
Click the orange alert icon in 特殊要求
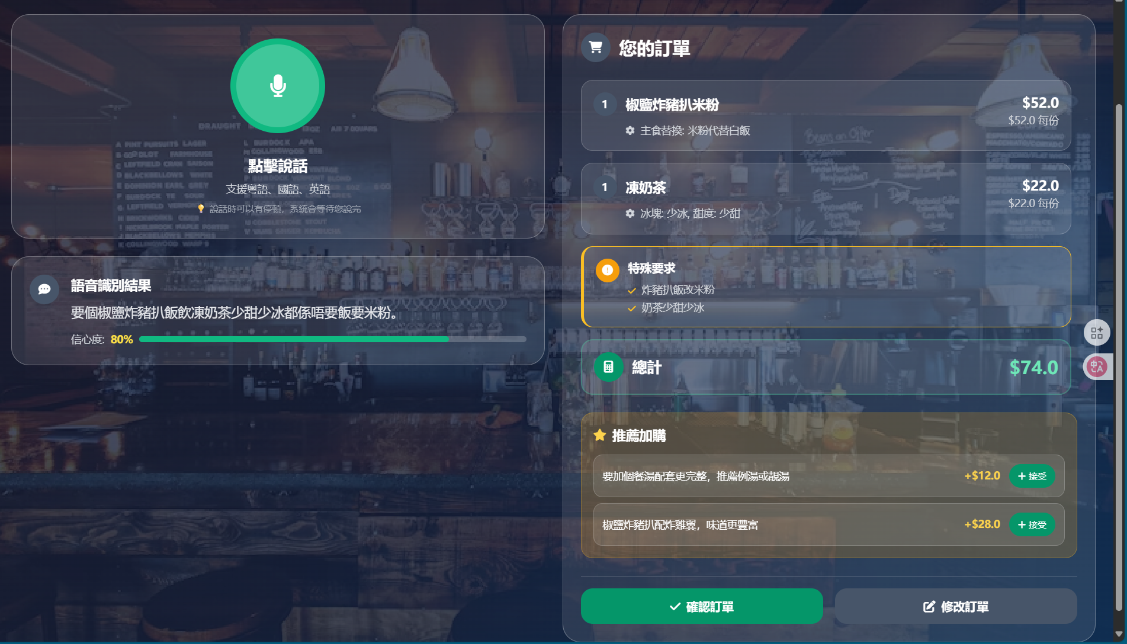pyautogui.click(x=607, y=270)
